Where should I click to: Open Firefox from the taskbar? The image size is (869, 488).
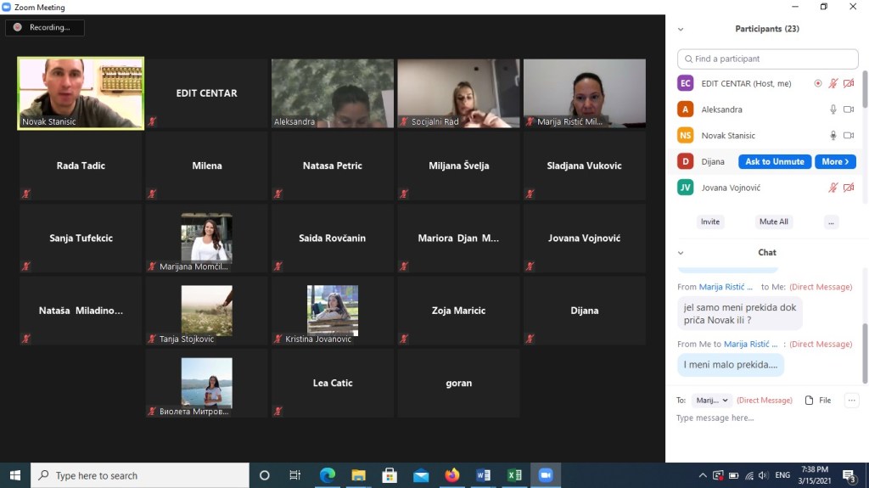point(451,475)
